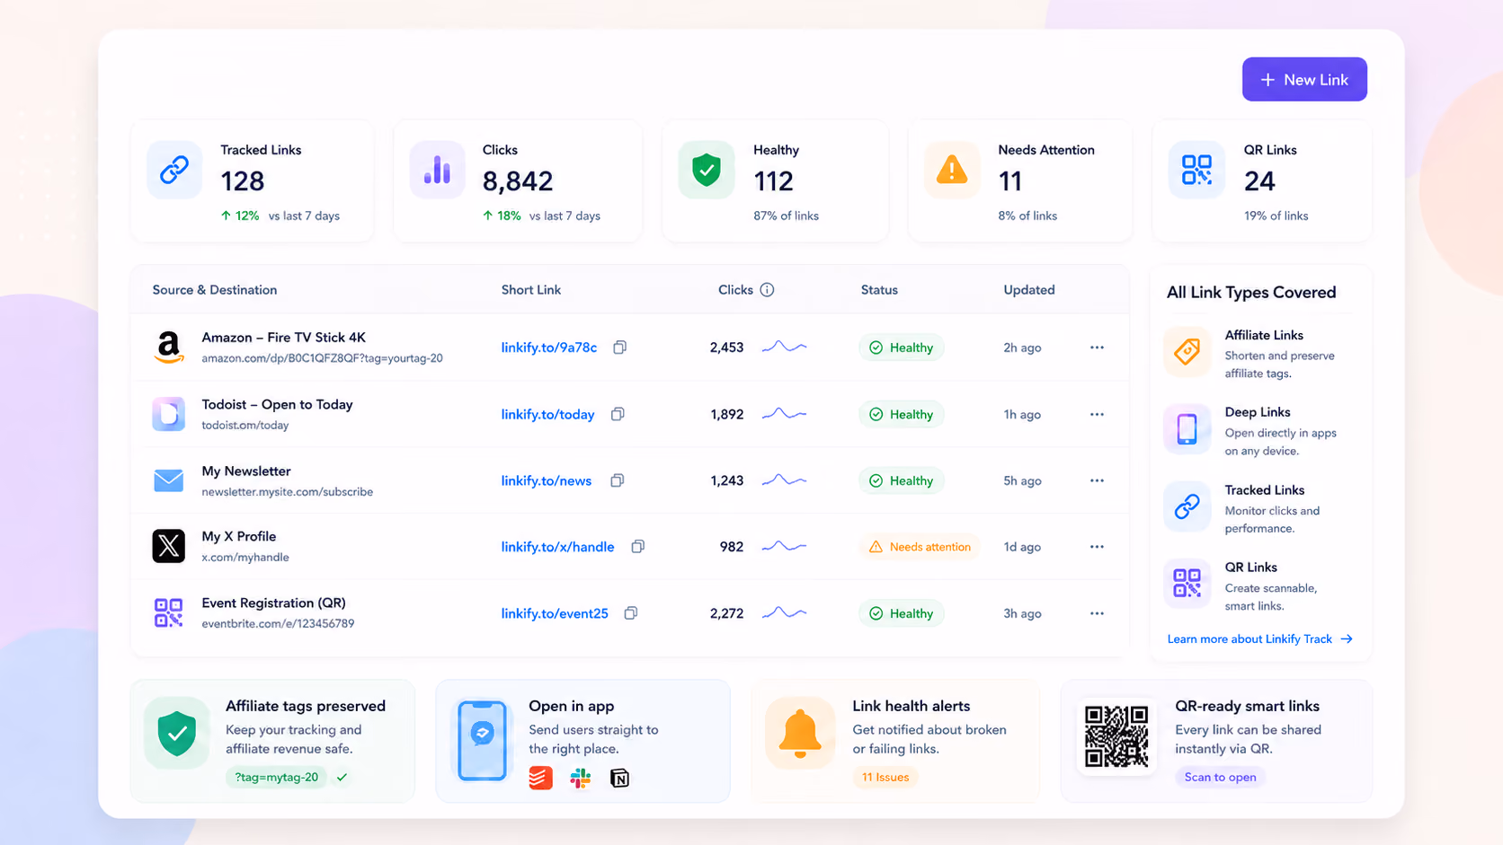This screenshot has height=845, width=1503.
Task: Click the Source & Destination column header
Action: point(215,290)
